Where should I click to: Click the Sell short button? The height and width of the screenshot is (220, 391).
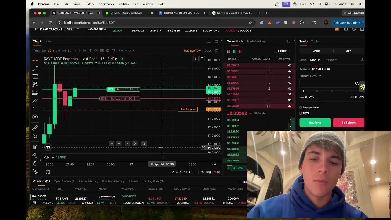coord(348,123)
